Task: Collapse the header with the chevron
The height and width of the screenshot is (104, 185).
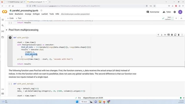Action: tap(181, 18)
